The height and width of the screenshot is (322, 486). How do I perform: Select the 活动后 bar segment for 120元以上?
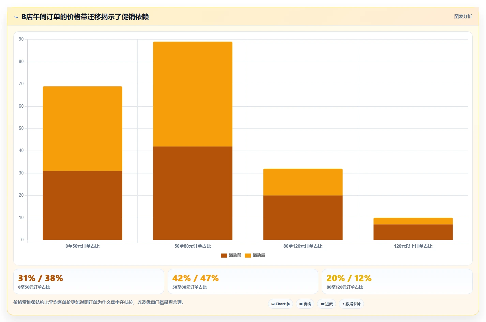click(x=413, y=221)
